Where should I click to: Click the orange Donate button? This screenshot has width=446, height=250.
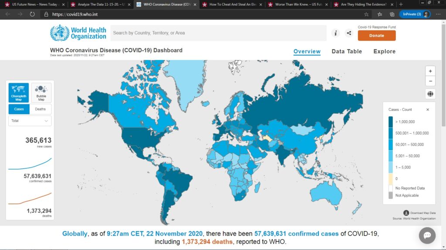377,36
